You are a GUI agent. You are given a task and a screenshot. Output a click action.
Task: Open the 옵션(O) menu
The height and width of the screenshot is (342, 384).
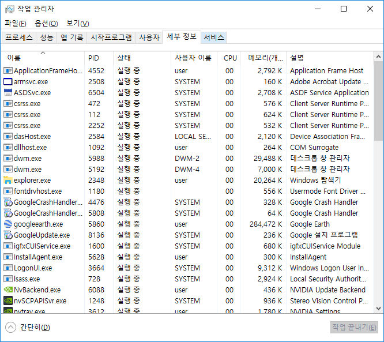(46, 23)
